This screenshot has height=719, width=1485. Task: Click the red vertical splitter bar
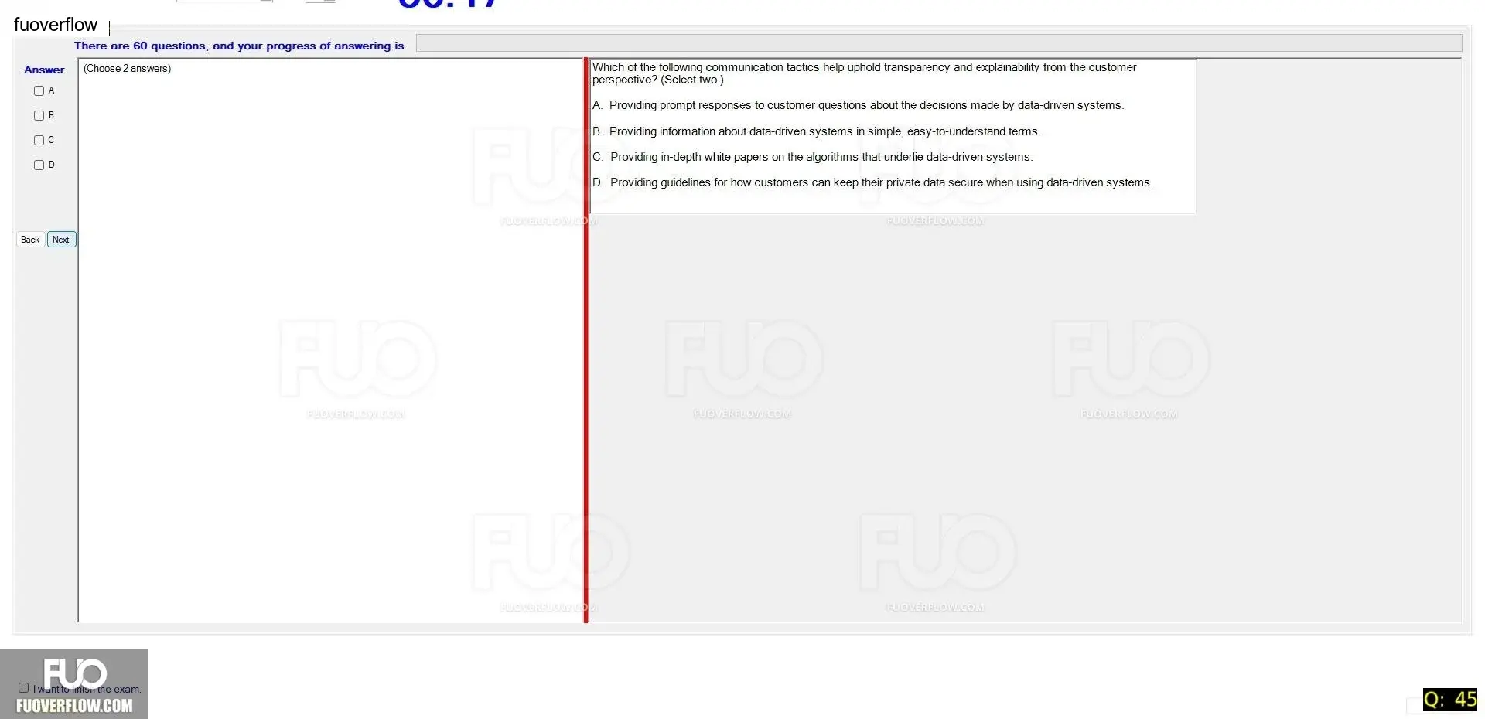(x=586, y=340)
